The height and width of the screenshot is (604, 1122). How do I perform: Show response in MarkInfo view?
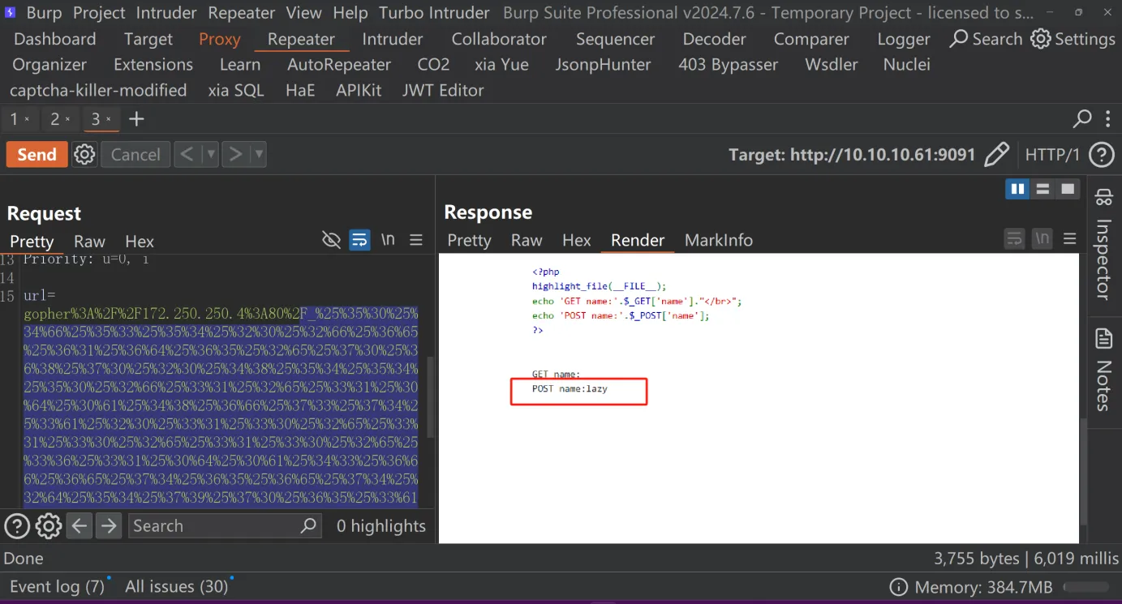[719, 240]
